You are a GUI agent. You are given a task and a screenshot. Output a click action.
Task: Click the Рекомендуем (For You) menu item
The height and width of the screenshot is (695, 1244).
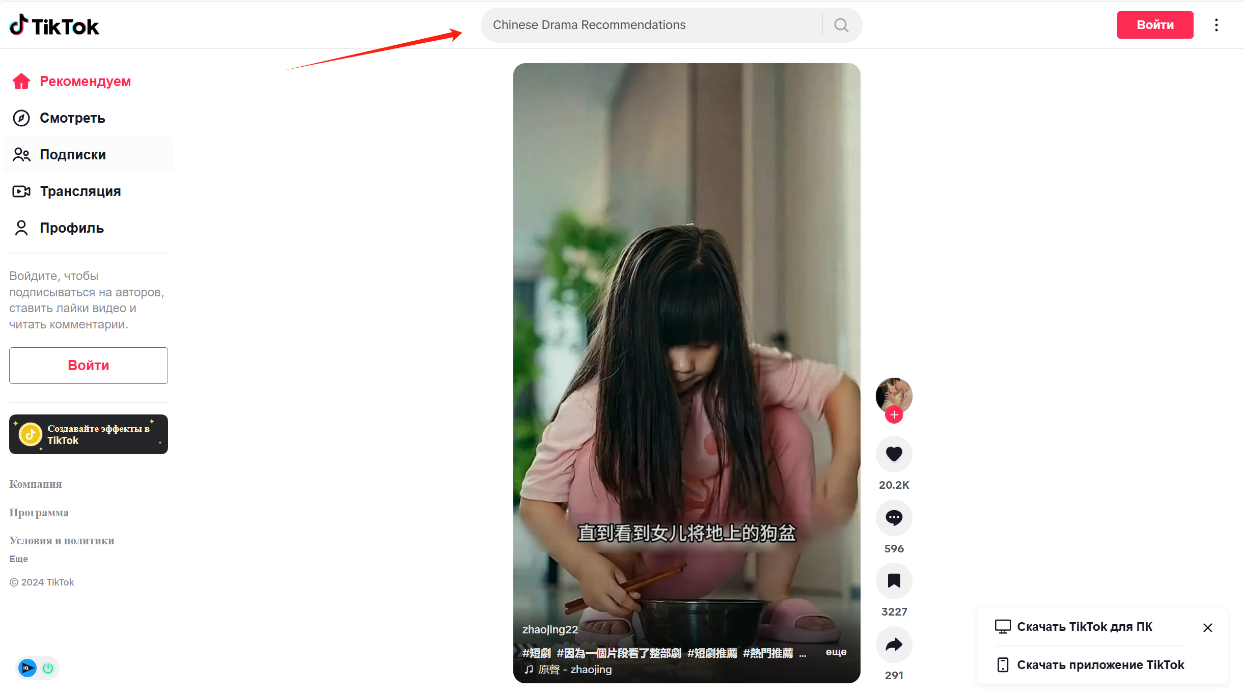86,81
